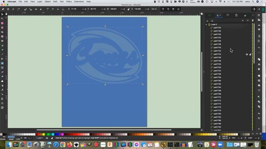Move selection down with panel down arrow
The height and width of the screenshot is (149, 266).
click(248, 21)
